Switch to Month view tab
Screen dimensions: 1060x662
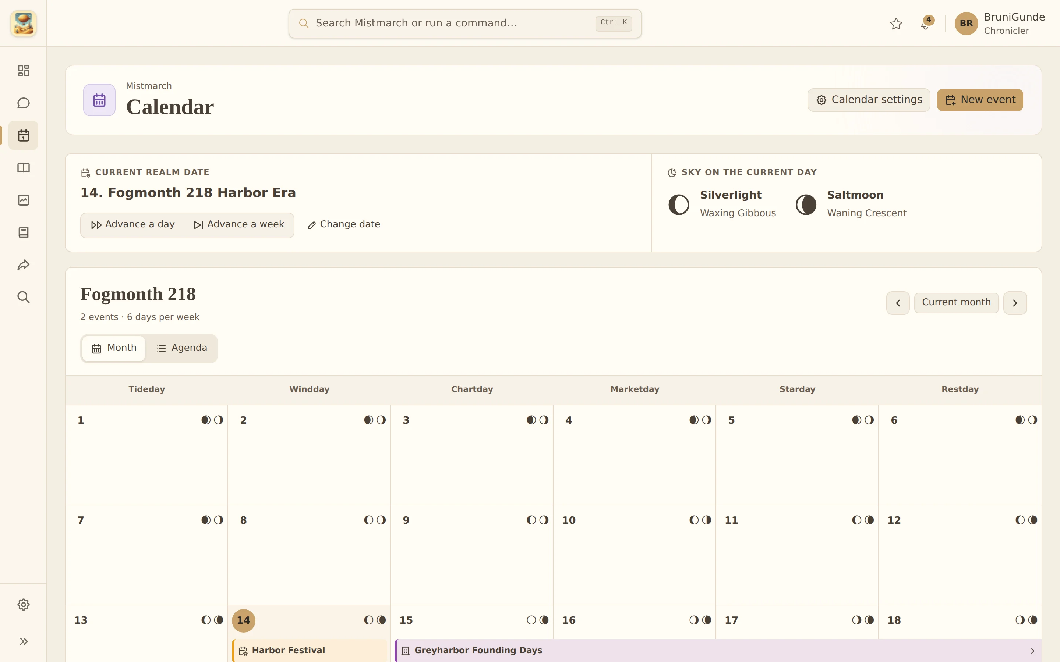[114, 348]
